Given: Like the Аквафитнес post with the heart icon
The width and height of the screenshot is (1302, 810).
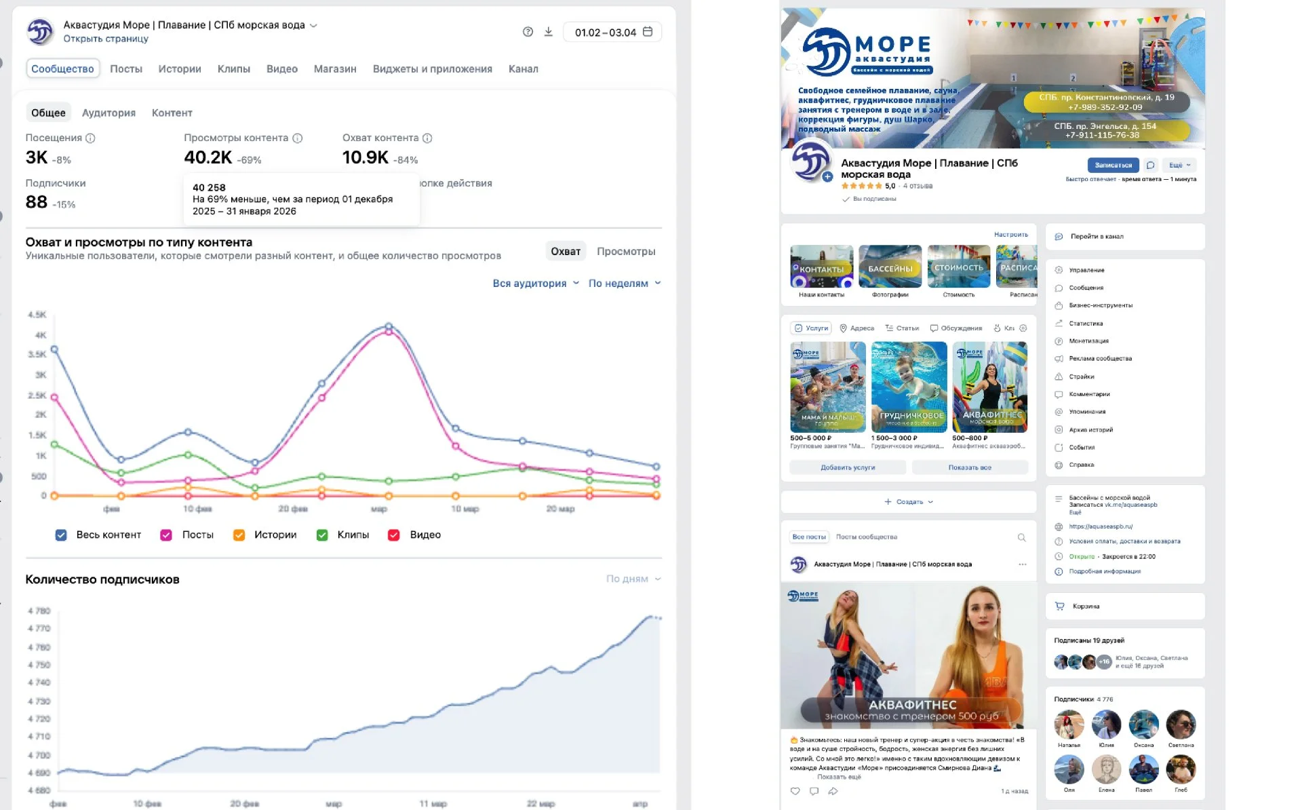Looking at the screenshot, I should pyautogui.click(x=795, y=791).
